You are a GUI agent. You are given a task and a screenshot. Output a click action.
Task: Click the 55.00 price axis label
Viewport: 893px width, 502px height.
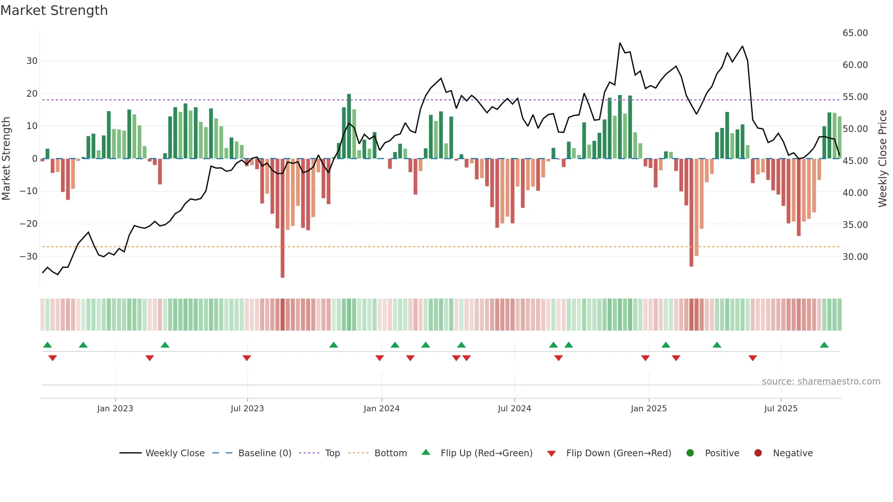click(855, 97)
